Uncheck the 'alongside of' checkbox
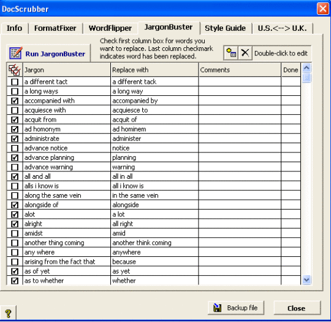Screen dimensions: 331x322 click(x=15, y=205)
